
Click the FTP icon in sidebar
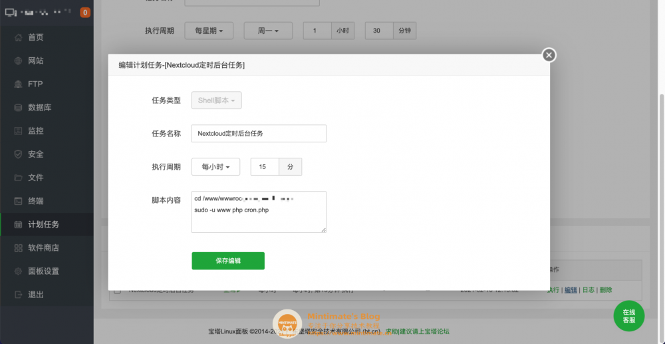pyautogui.click(x=18, y=84)
